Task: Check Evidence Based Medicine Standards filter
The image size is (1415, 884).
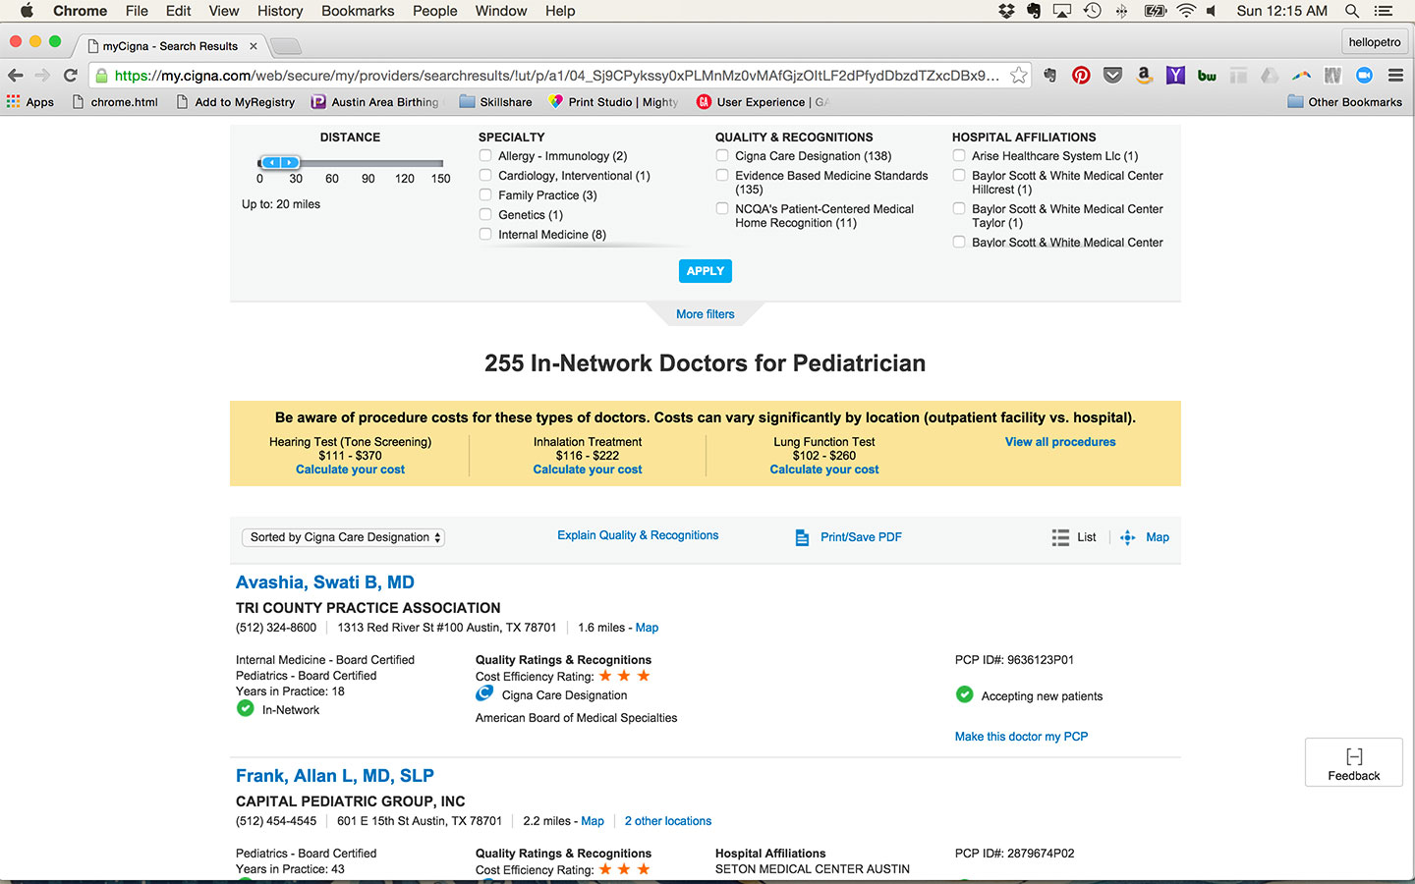Action: pos(722,175)
